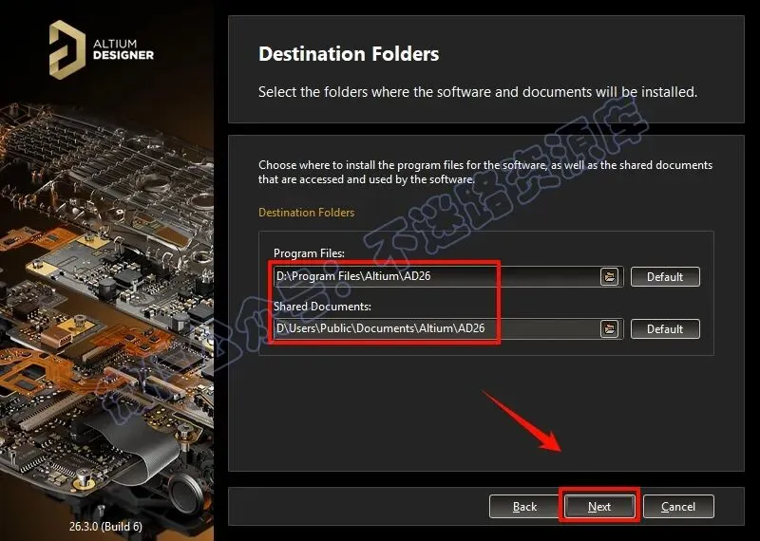Click the ALTIUM DESIGNER wordmark text

(x=123, y=50)
